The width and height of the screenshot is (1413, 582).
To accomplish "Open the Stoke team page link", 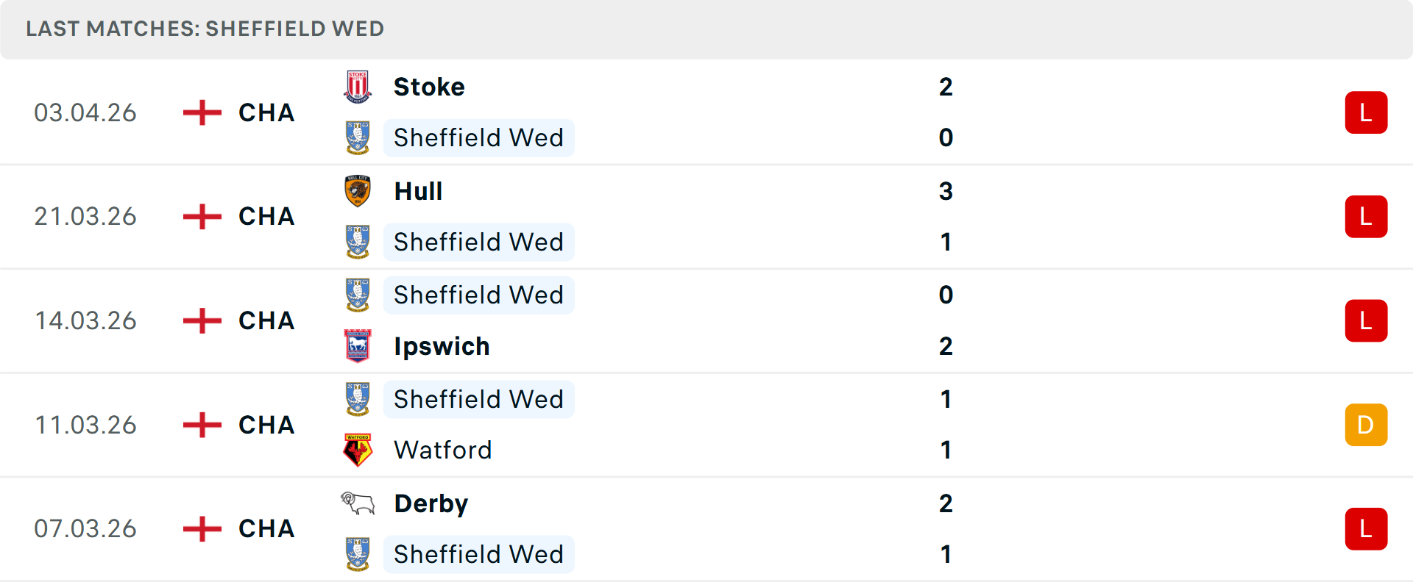I will click(x=429, y=86).
